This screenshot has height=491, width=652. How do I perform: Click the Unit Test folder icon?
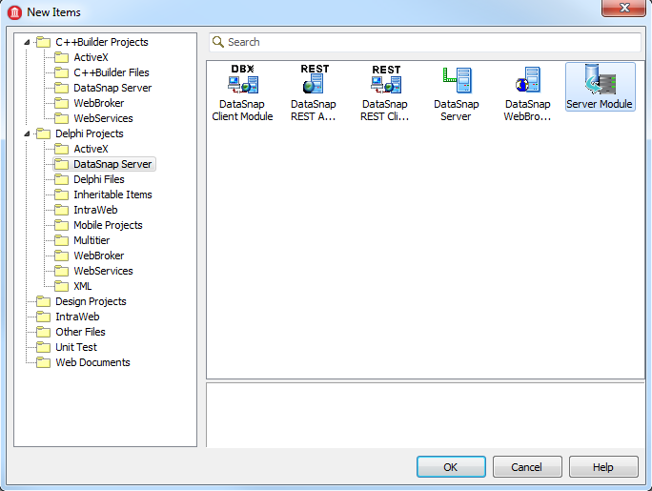pos(43,347)
